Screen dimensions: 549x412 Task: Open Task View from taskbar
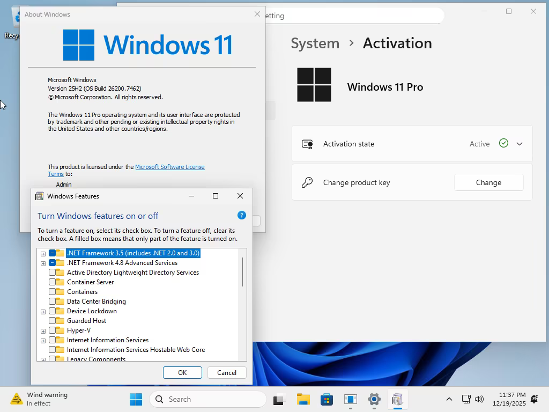(x=279, y=399)
